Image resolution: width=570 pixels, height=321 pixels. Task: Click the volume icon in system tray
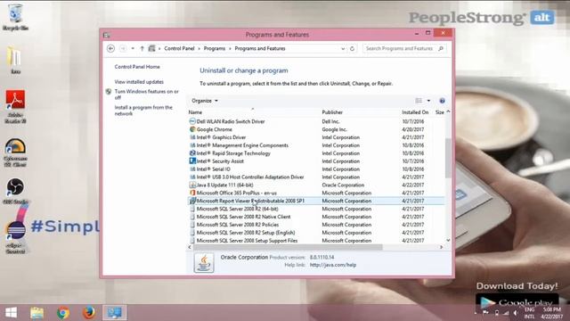[515, 313]
